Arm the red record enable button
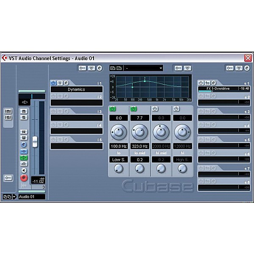254x254 pixels. (x=24, y=178)
